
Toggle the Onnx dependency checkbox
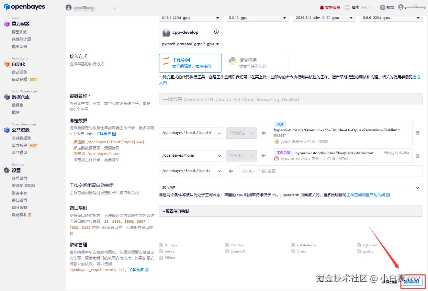coord(293,251)
